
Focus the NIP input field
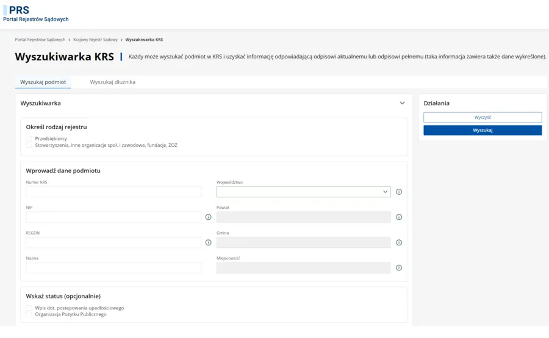click(x=113, y=217)
